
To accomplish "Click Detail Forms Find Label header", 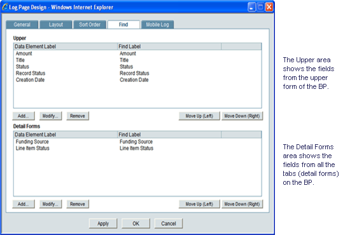I will [x=169, y=135].
